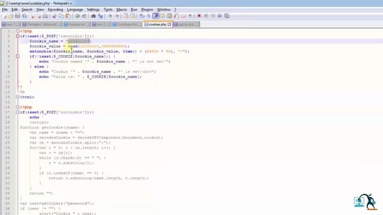Open the File menu
Screen dimensions: 383x215
5,10
